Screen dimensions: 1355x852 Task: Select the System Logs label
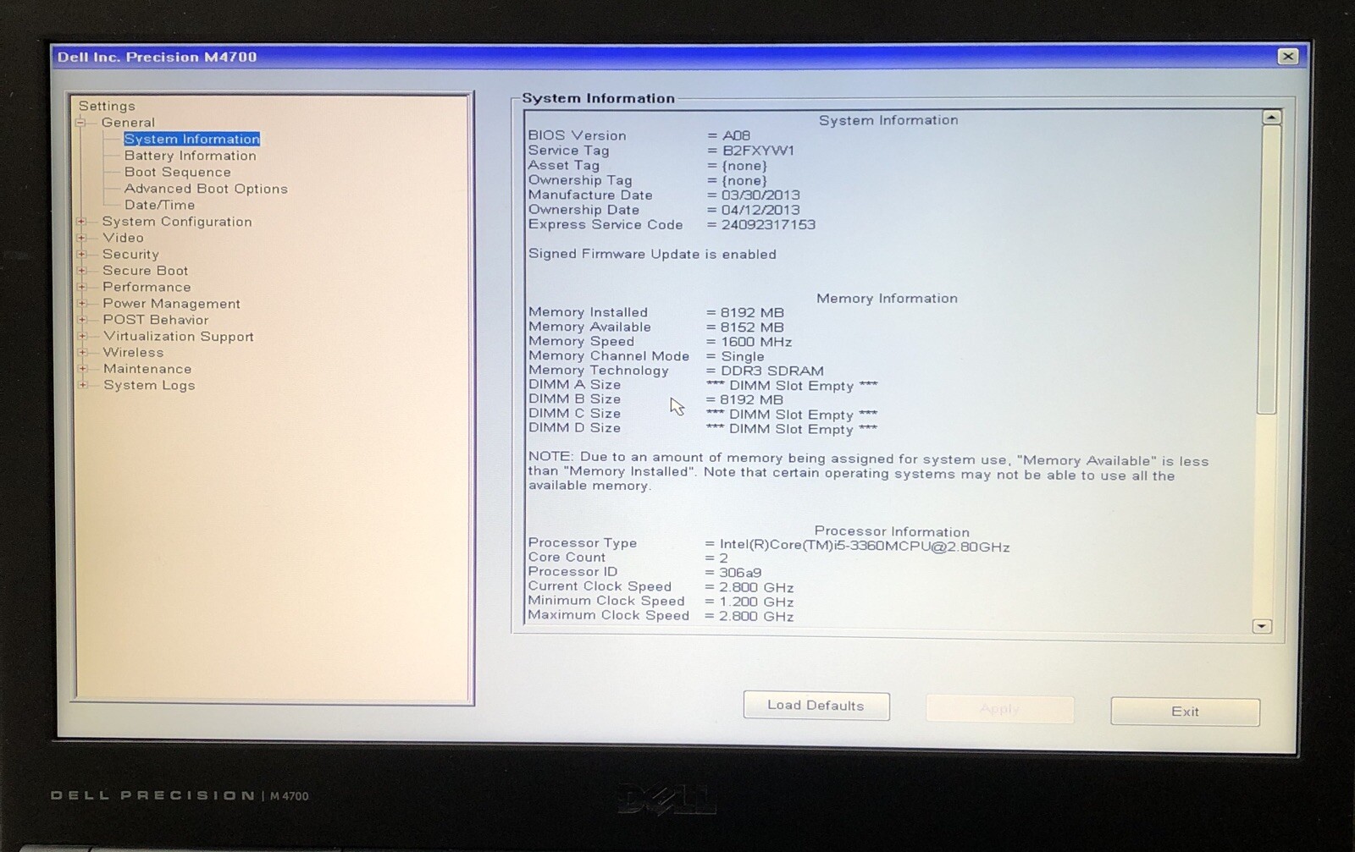point(149,385)
